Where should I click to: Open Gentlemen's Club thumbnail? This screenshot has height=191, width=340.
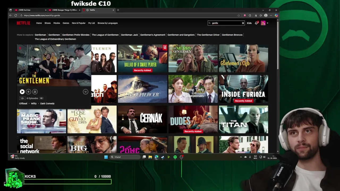pos(243,58)
